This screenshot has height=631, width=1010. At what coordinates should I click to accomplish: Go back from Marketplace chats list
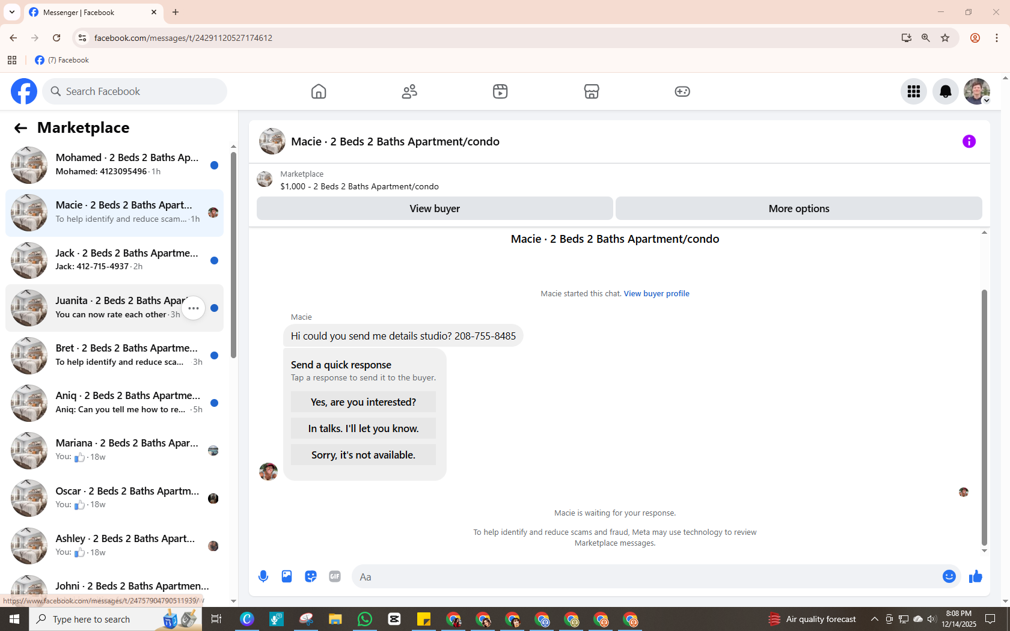(20, 128)
